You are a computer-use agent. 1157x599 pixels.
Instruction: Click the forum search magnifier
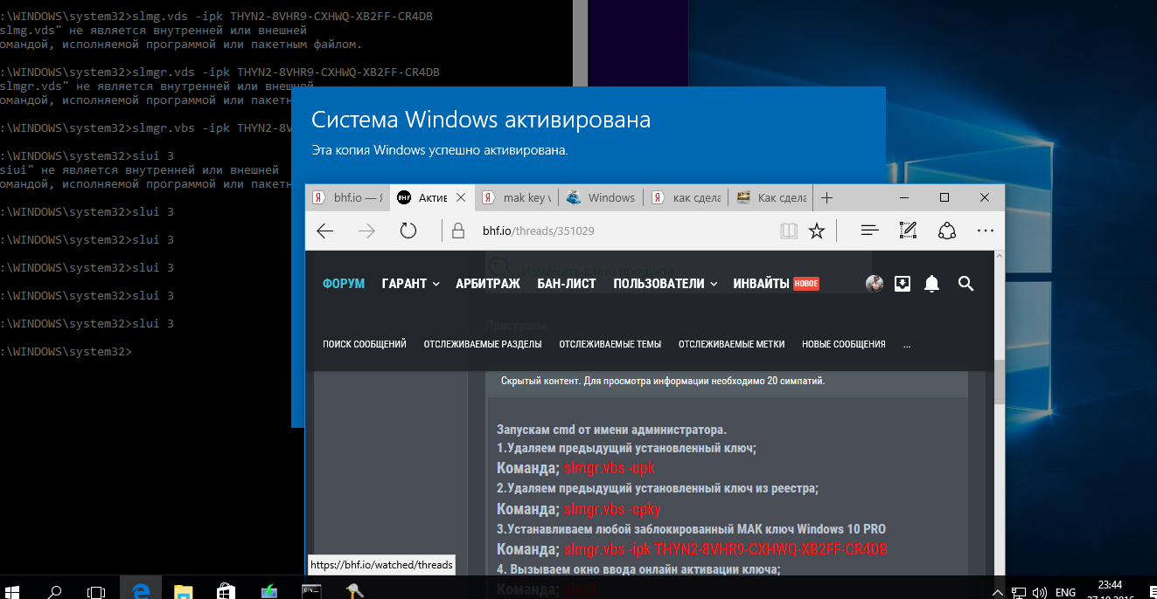965,284
